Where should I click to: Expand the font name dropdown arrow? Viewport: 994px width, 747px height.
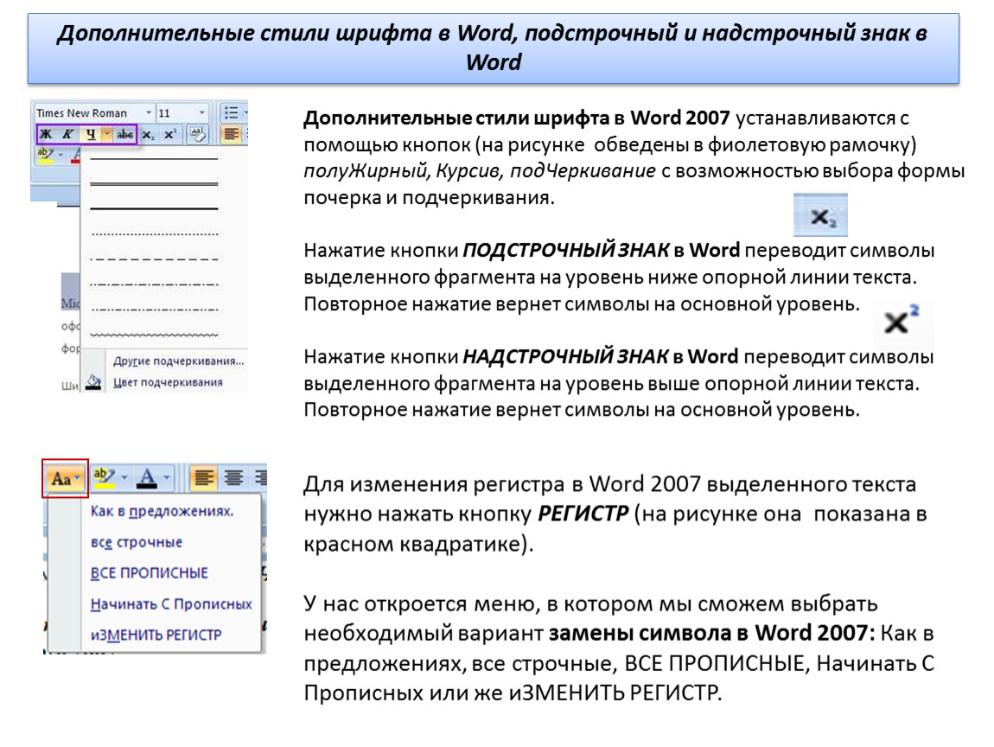click(149, 113)
